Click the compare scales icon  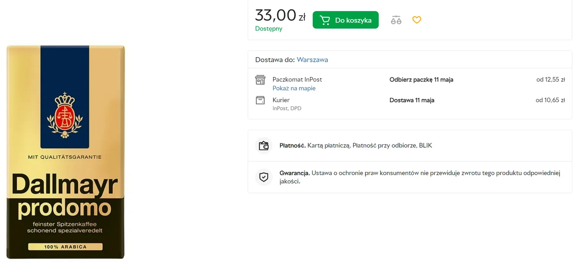(x=396, y=20)
